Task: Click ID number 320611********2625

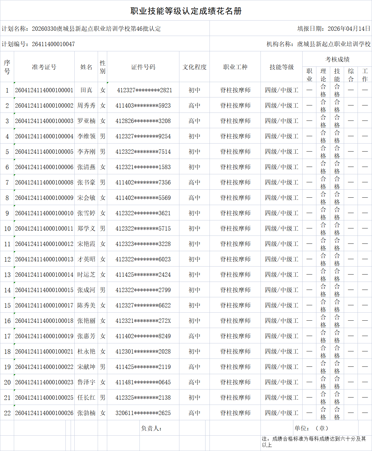Action: pos(143,413)
